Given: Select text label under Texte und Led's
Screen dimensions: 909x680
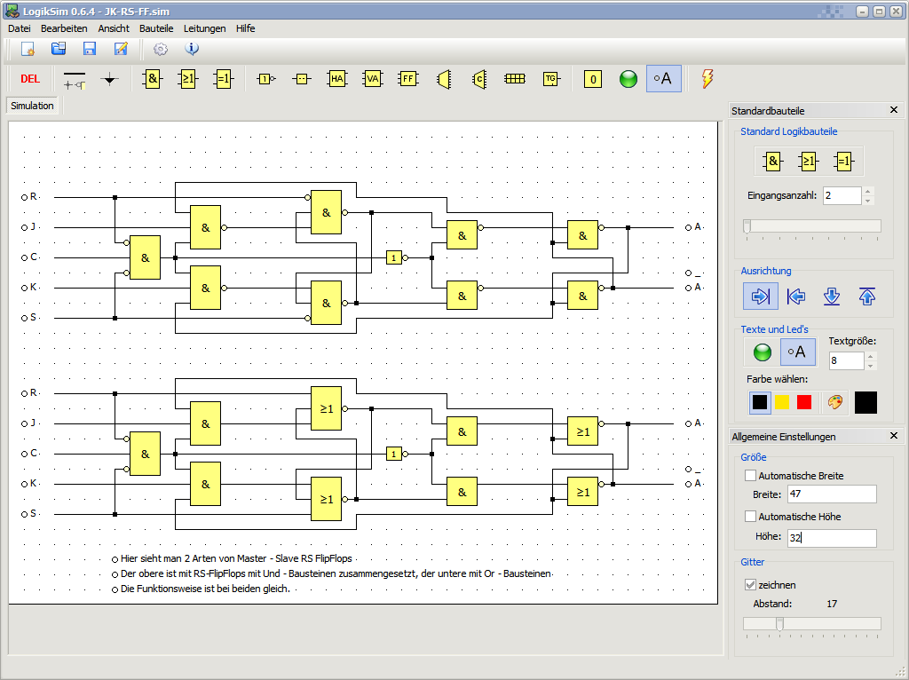Looking at the screenshot, I should click(798, 352).
